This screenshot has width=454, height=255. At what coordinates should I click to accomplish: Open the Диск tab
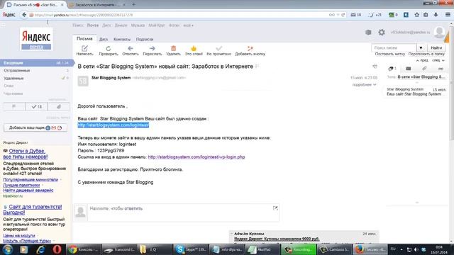(x=104, y=39)
